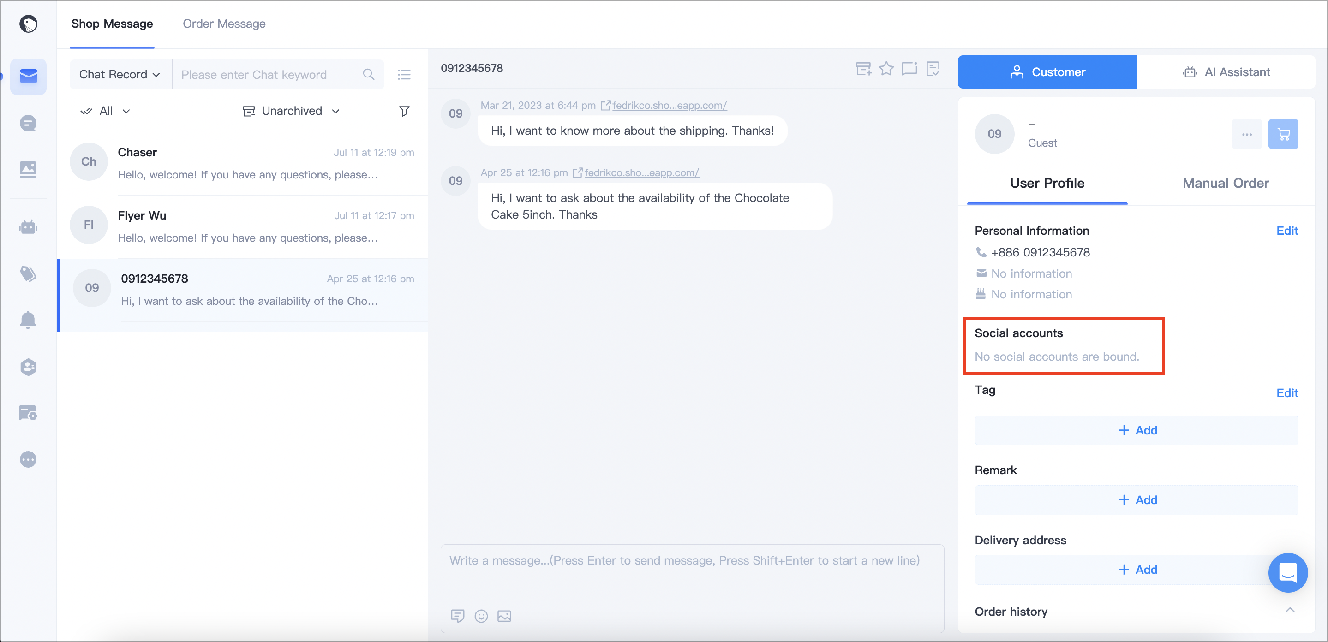
Task: Open the Manual Order tab
Action: (x=1226, y=183)
